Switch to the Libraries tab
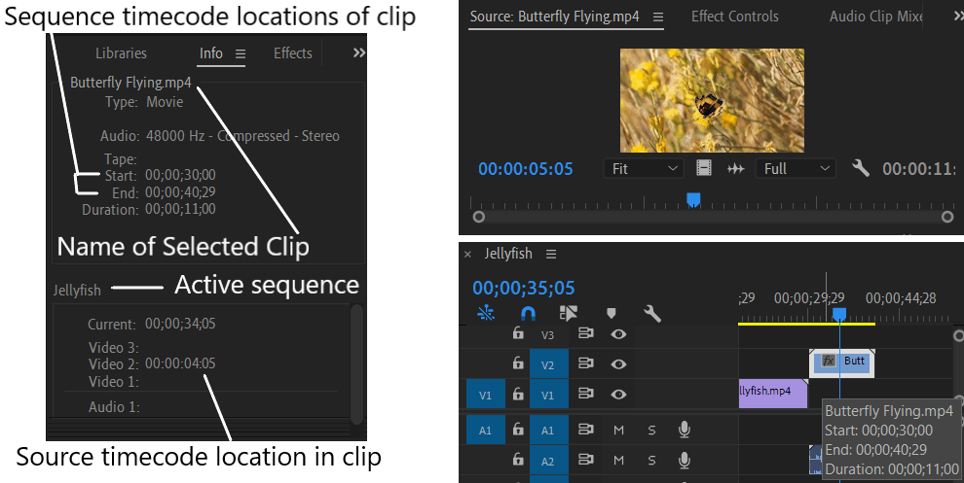Image resolution: width=964 pixels, height=483 pixels. click(121, 53)
